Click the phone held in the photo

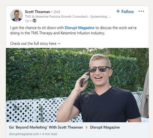tap(85, 79)
